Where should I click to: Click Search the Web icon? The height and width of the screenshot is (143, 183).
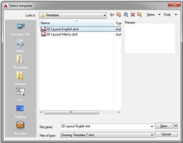126,15
